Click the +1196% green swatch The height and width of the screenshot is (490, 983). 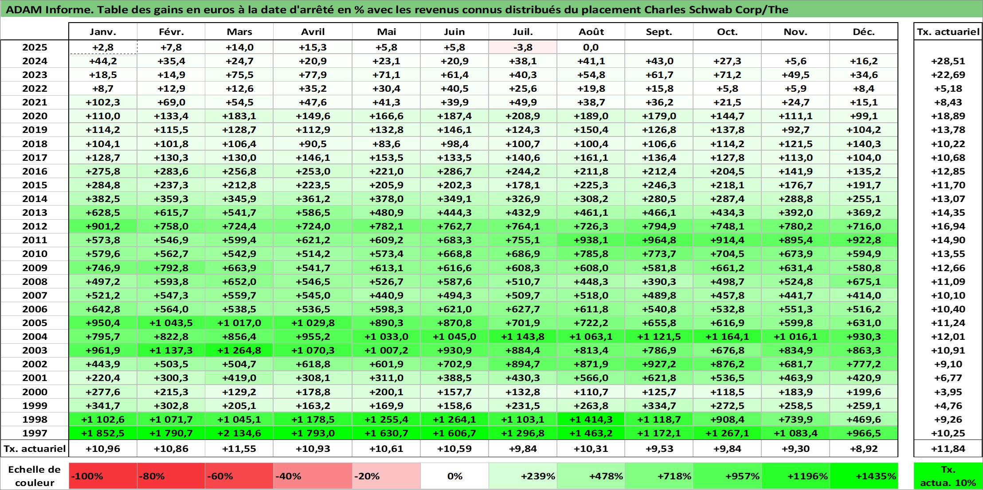(x=795, y=476)
